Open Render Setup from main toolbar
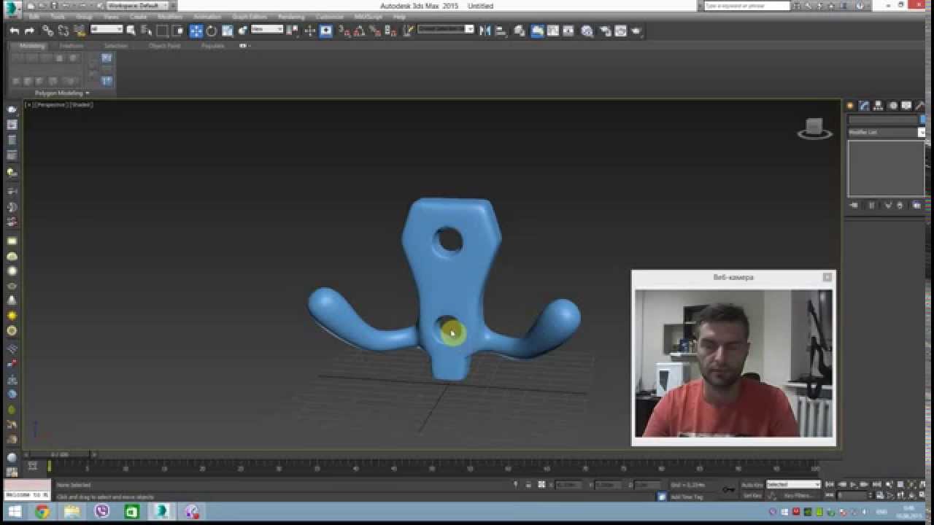This screenshot has height=525, width=934. [605, 31]
